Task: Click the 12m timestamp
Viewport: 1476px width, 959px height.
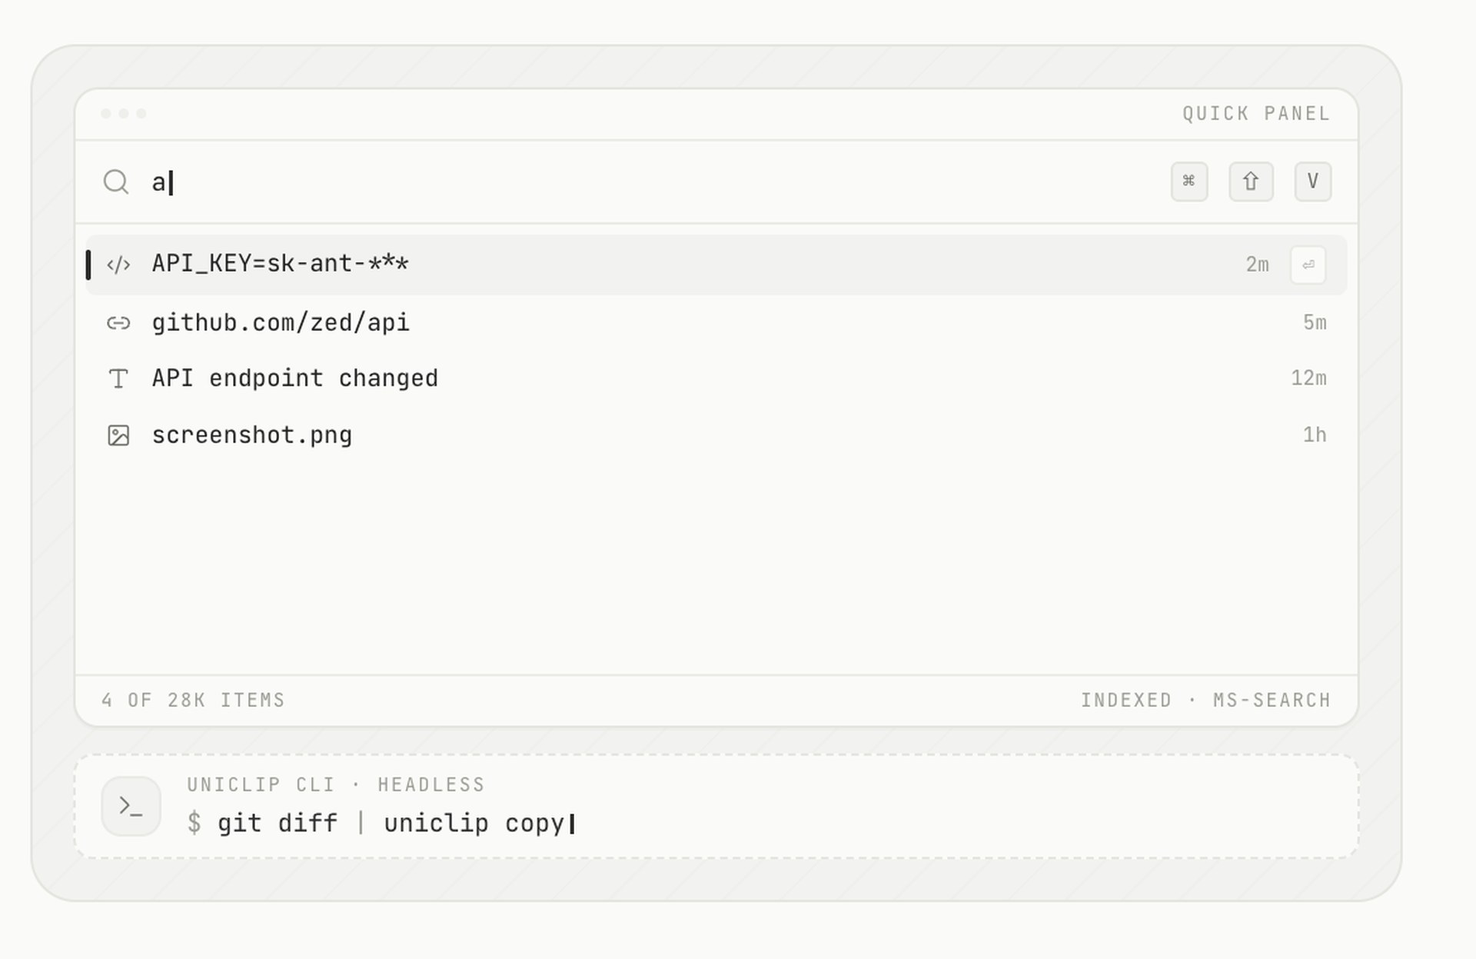Action: pos(1308,378)
